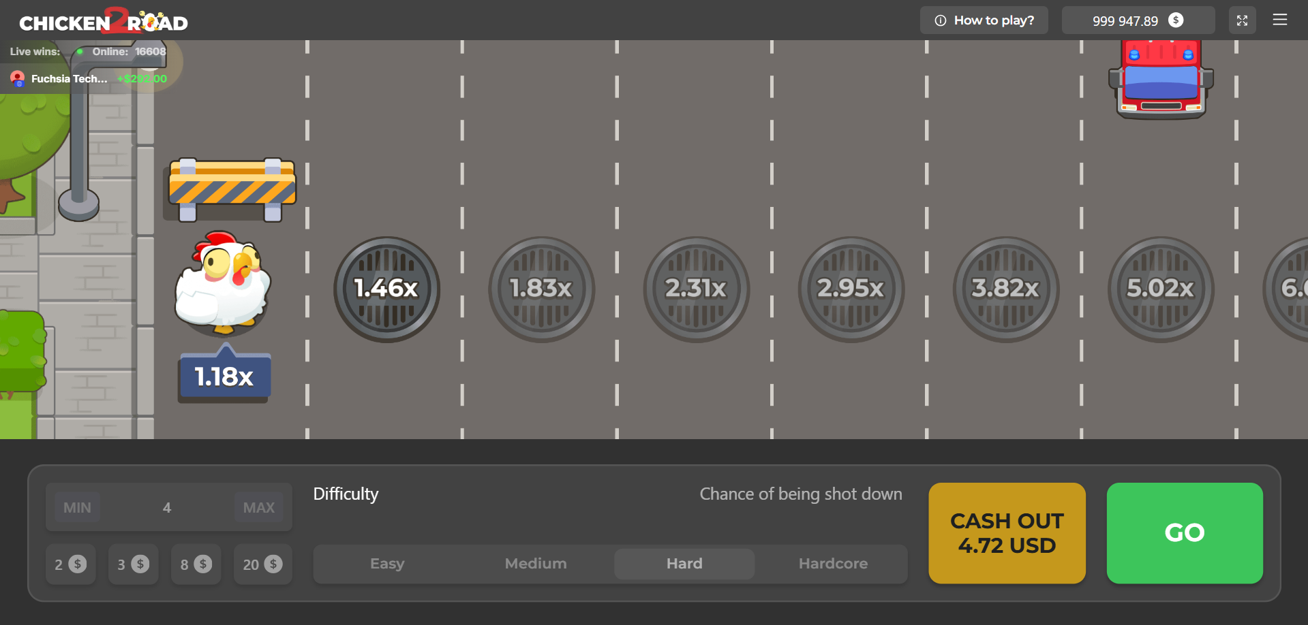The width and height of the screenshot is (1308, 625).
Task: Toggle fullscreen mode icon
Action: 1242,20
